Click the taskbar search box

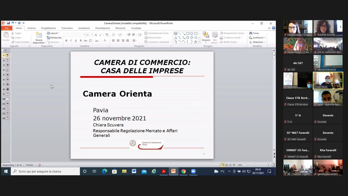46,171
